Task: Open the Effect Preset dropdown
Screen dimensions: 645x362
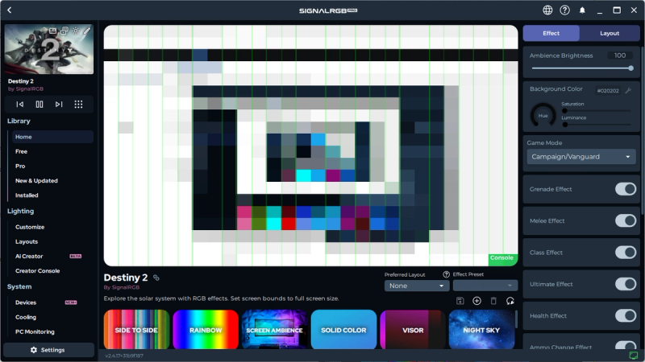Action: pos(485,286)
